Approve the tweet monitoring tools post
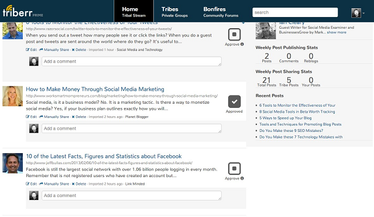The width and height of the screenshot is (374, 217). click(x=234, y=35)
